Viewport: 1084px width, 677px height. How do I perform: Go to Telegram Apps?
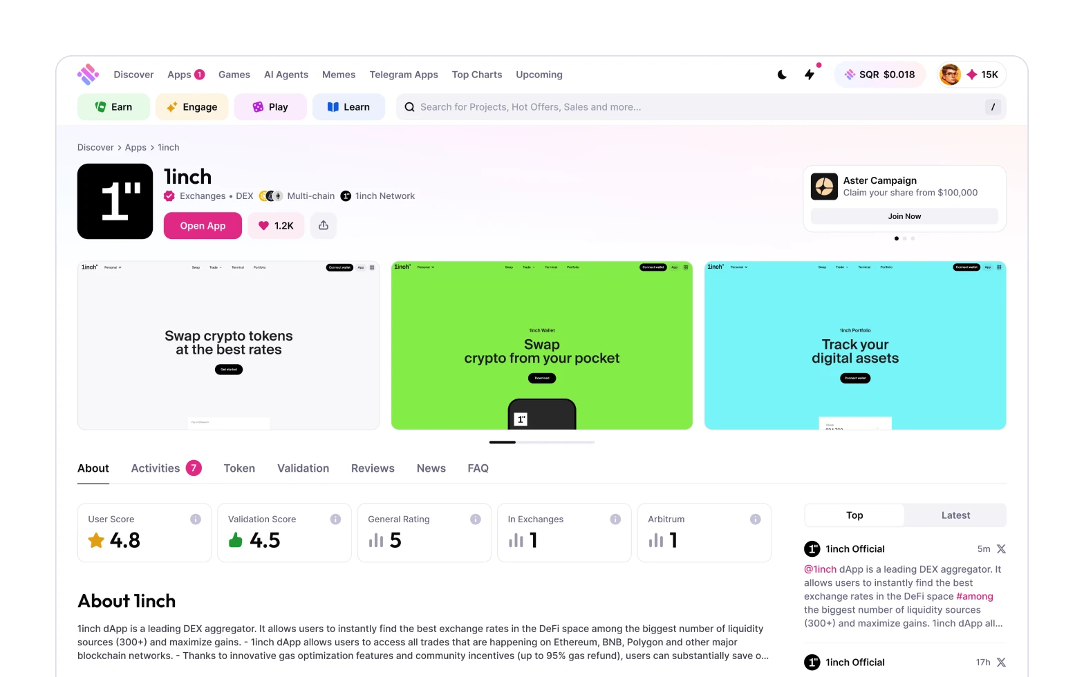coord(404,75)
